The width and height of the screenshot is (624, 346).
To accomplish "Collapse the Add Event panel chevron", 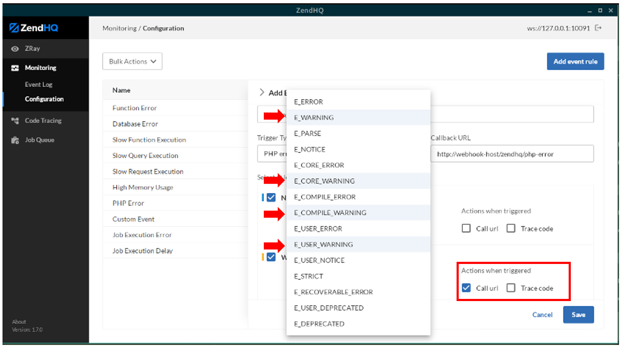I will click(x=262, y=92).
